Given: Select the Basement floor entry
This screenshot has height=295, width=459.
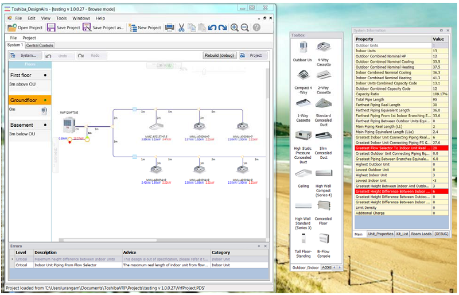Looking at the screenshot, I should [x=30, y=125].
